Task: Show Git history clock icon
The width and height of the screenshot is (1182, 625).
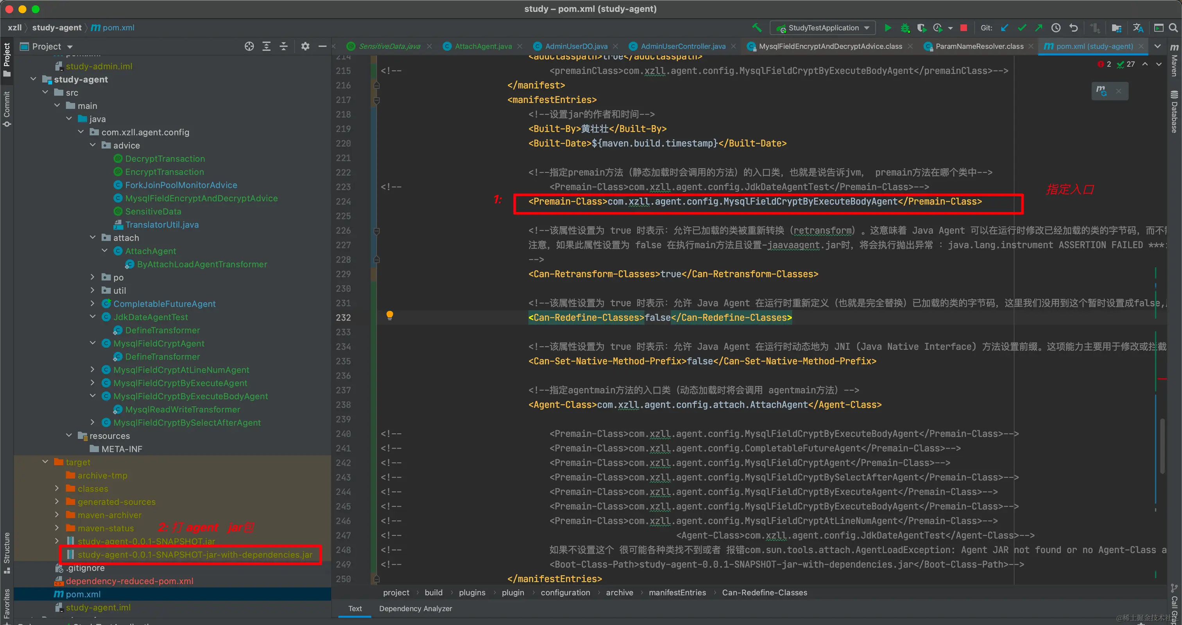Action: (1056, 28)
